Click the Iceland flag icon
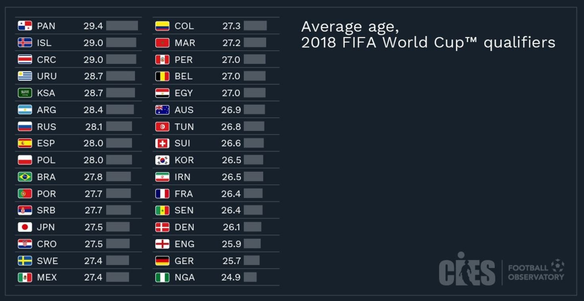The image size is (584, 301). [25, 43]
